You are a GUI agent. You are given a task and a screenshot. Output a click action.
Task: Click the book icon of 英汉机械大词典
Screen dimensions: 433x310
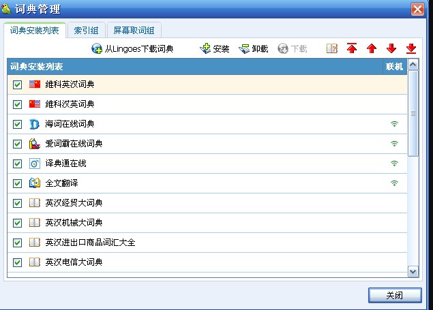[35, 223]
